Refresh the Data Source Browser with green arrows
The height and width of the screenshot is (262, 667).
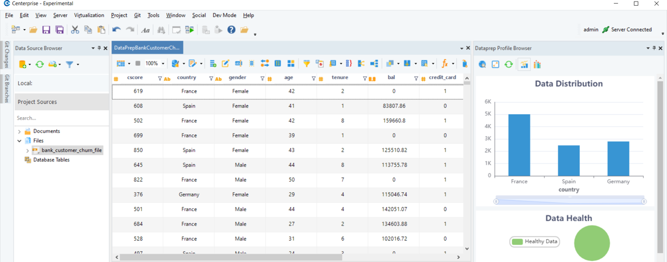tap(39, 64)
